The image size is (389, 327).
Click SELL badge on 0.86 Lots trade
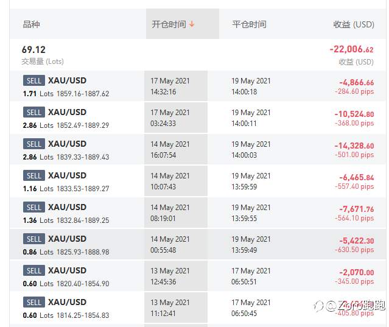[34, 239]
